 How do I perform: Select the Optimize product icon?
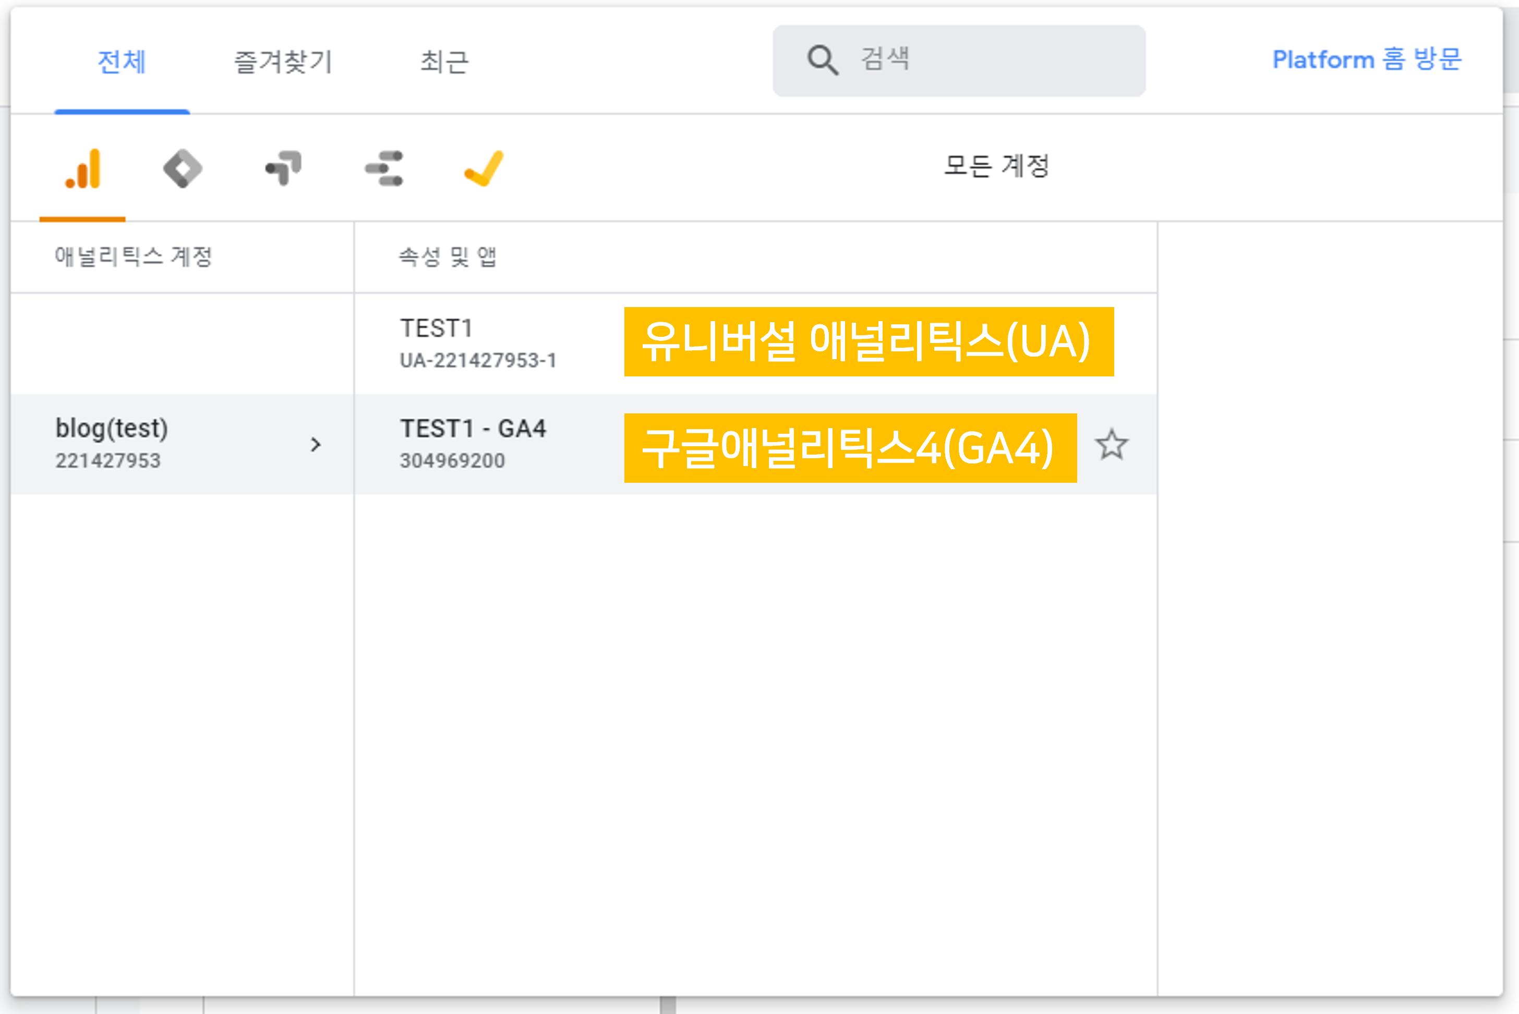click(x=283, y=168)
